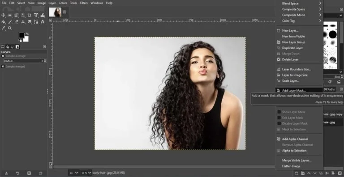Click the curly-hair image tab thumbnail
Screen dimensions: 344x177
55,12
